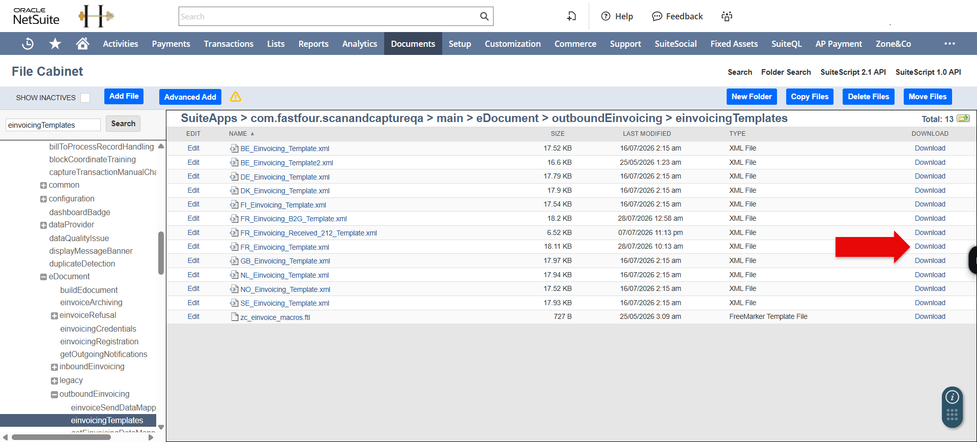This screenshot has height=442, width=977.
Task: Click the Advanced Add button
Action: pyautogui.click(x=190, y=97)
